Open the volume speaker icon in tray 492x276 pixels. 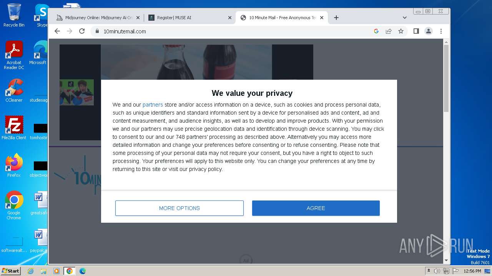coord(437,271)
